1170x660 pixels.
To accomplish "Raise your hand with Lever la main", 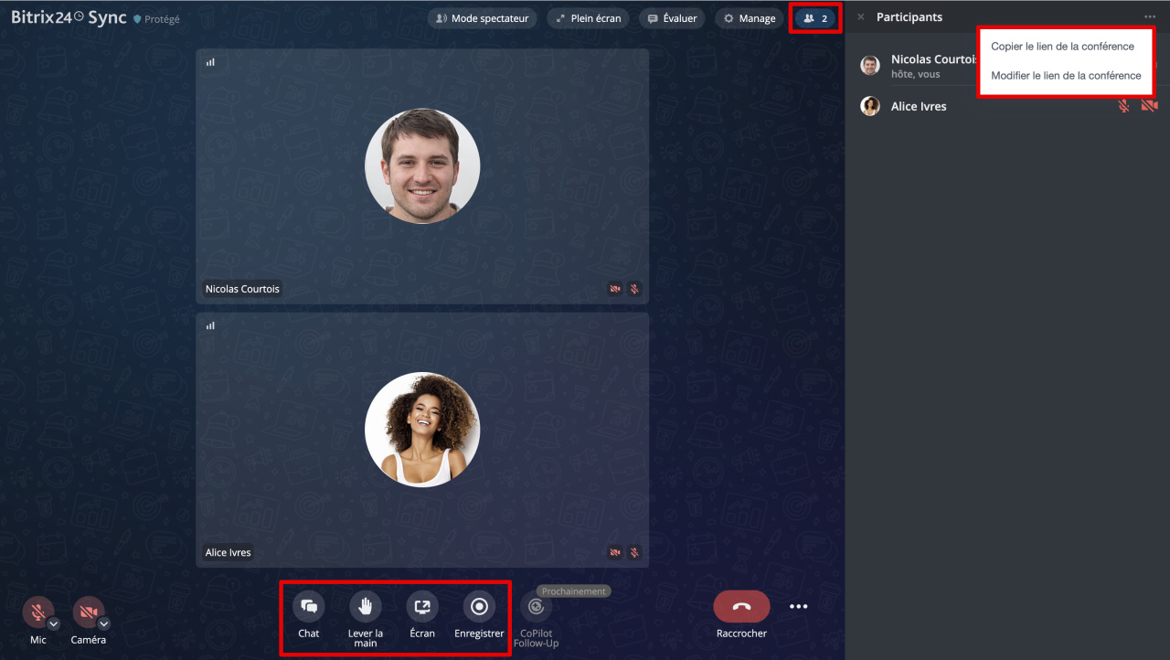I will (366, 606).
